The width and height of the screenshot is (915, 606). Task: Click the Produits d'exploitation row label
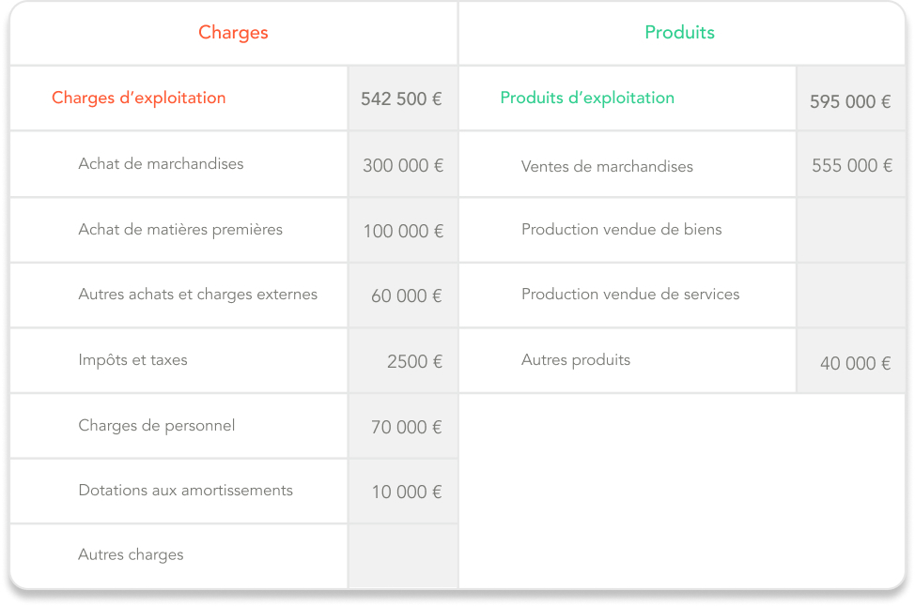pyautogui.click(x=587, y=98)
